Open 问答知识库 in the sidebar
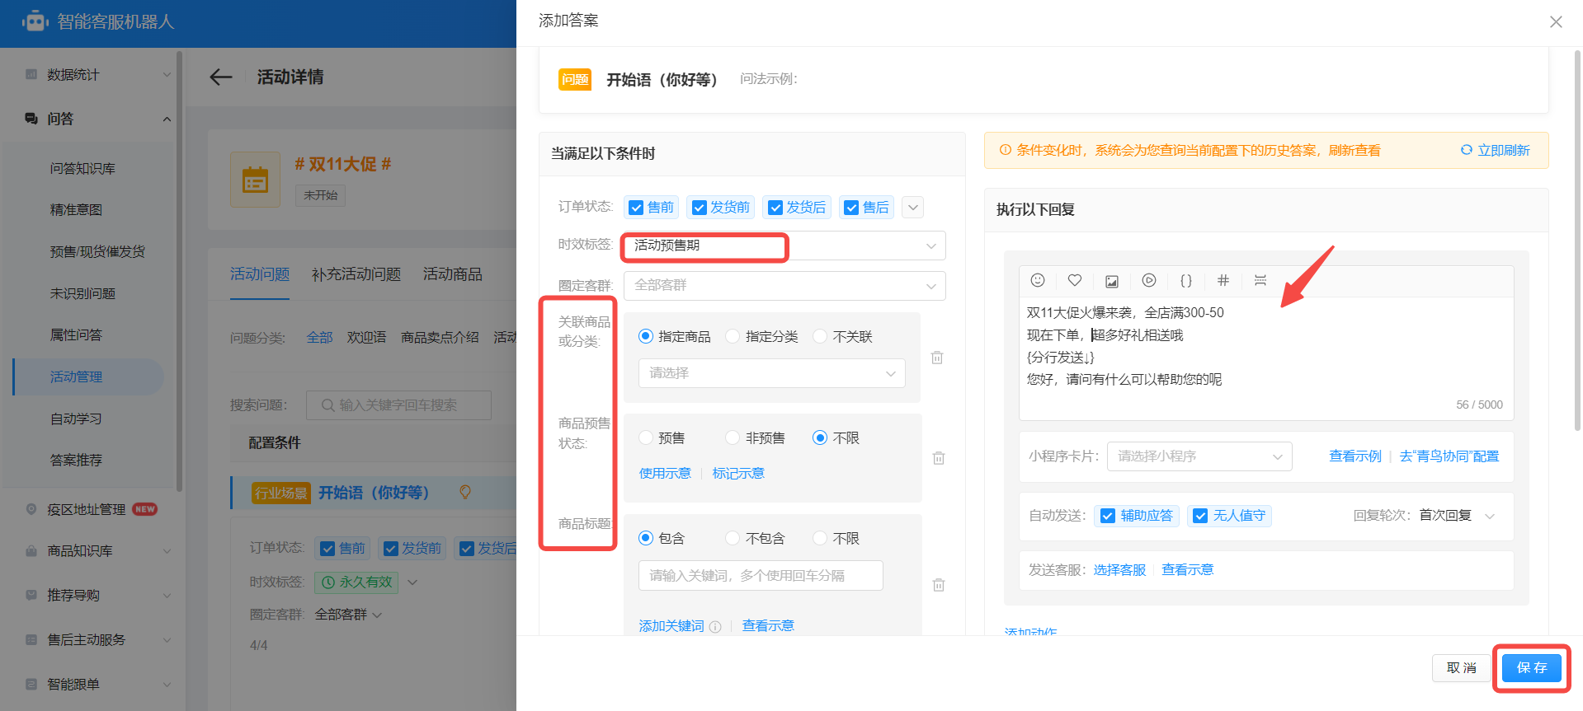 pos(82,168)
